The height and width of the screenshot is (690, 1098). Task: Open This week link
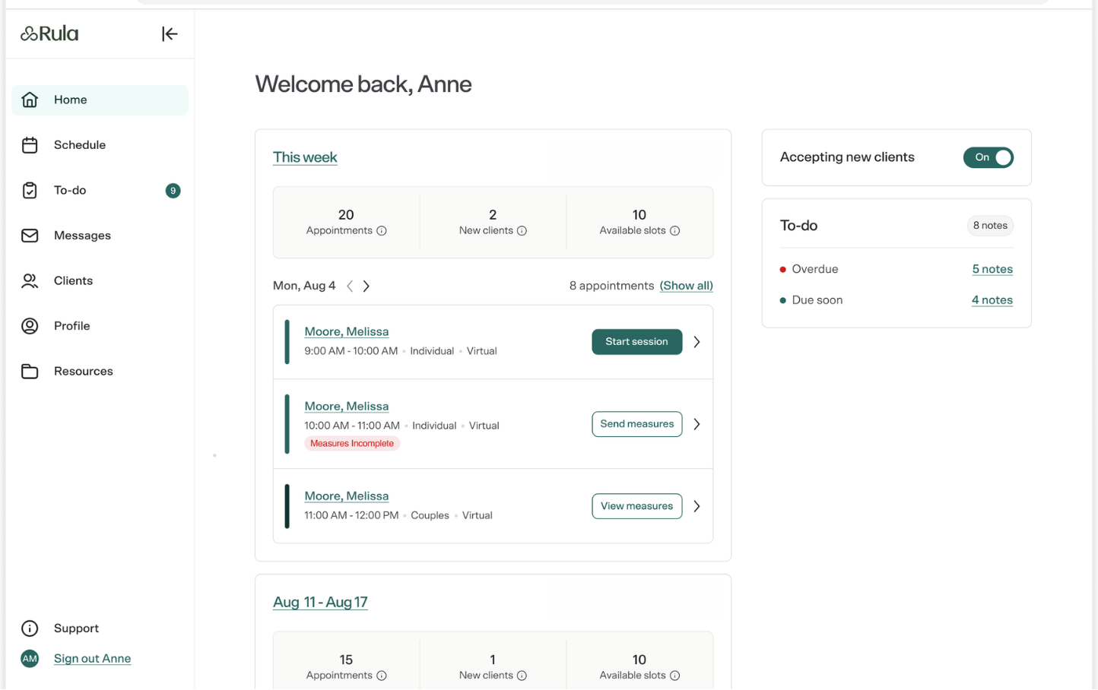point(305,157)
